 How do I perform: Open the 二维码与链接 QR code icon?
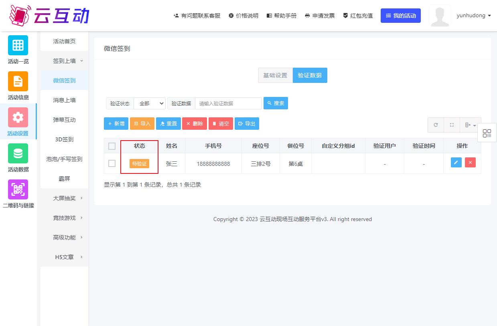pyautogui.click(x=18, y=189)
